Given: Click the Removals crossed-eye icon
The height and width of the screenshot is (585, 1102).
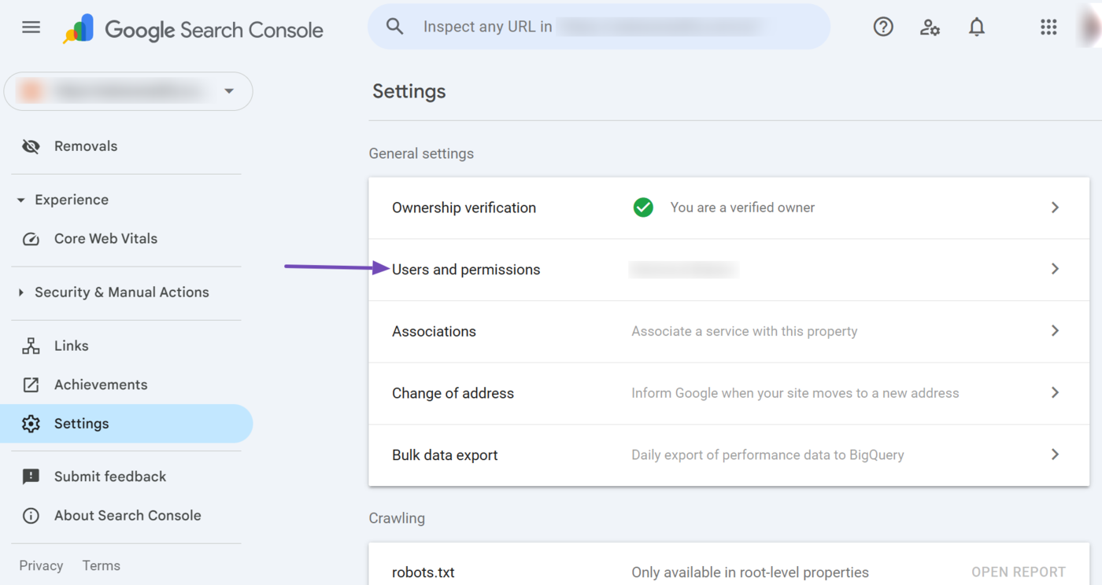Looking at the screenshot, I should point(31,146).
